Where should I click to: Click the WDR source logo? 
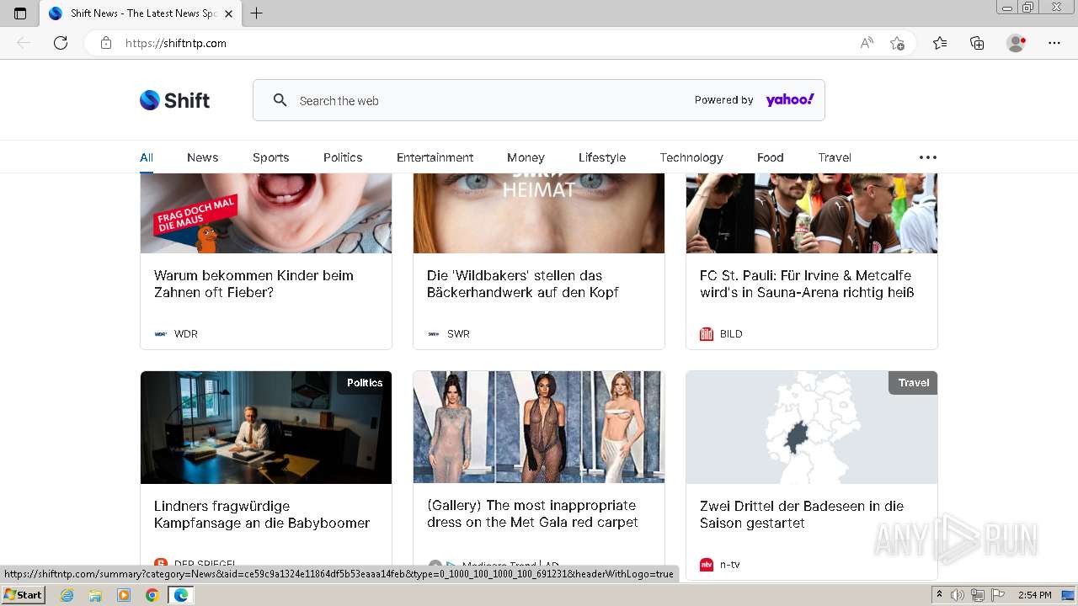[x=161, y=334]
